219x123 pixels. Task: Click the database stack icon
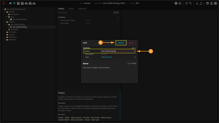pyautogui.click(x=208, y=3)
